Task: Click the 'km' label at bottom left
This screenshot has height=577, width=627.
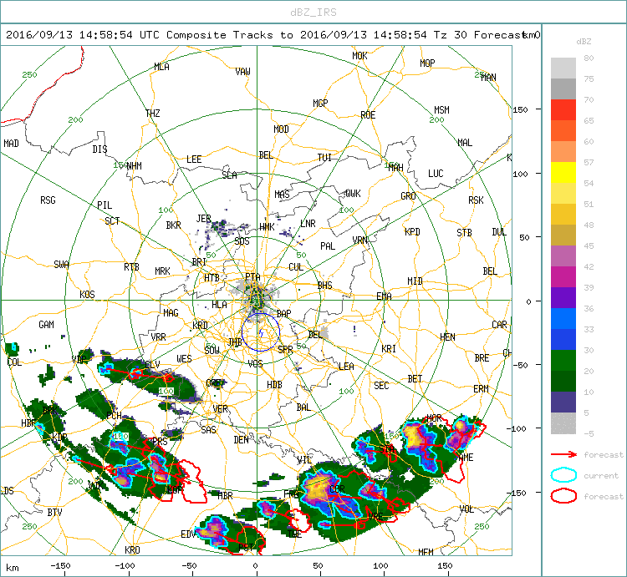Action: (13, 568)
